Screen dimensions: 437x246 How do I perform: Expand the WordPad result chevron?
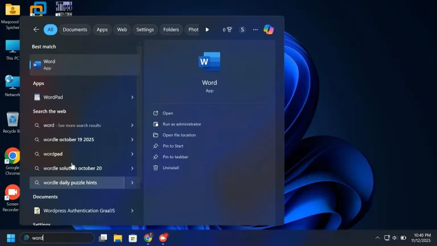132,97
